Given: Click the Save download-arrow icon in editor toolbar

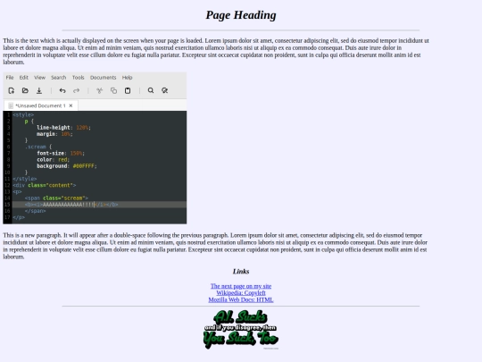Looking at the screenshot, I should [x=39, y=90].
